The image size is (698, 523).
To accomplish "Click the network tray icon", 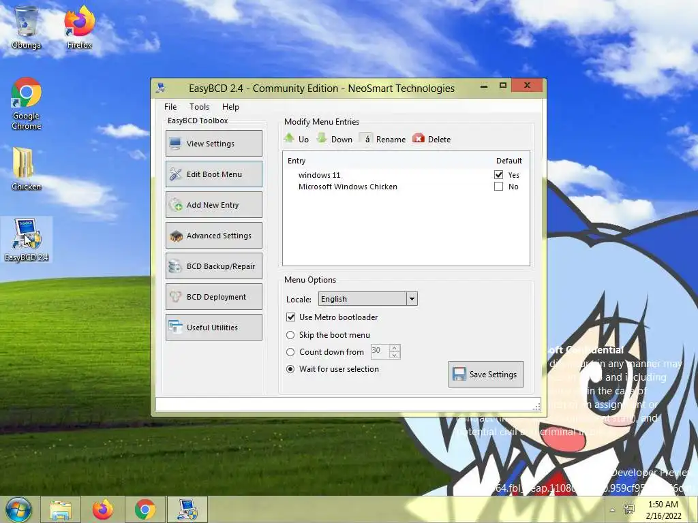I will point(629,509).
